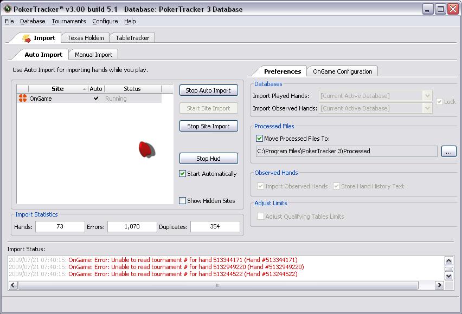Click the processed files path field
The width and height of the screenshot is (462, 314).
point(347,151)
